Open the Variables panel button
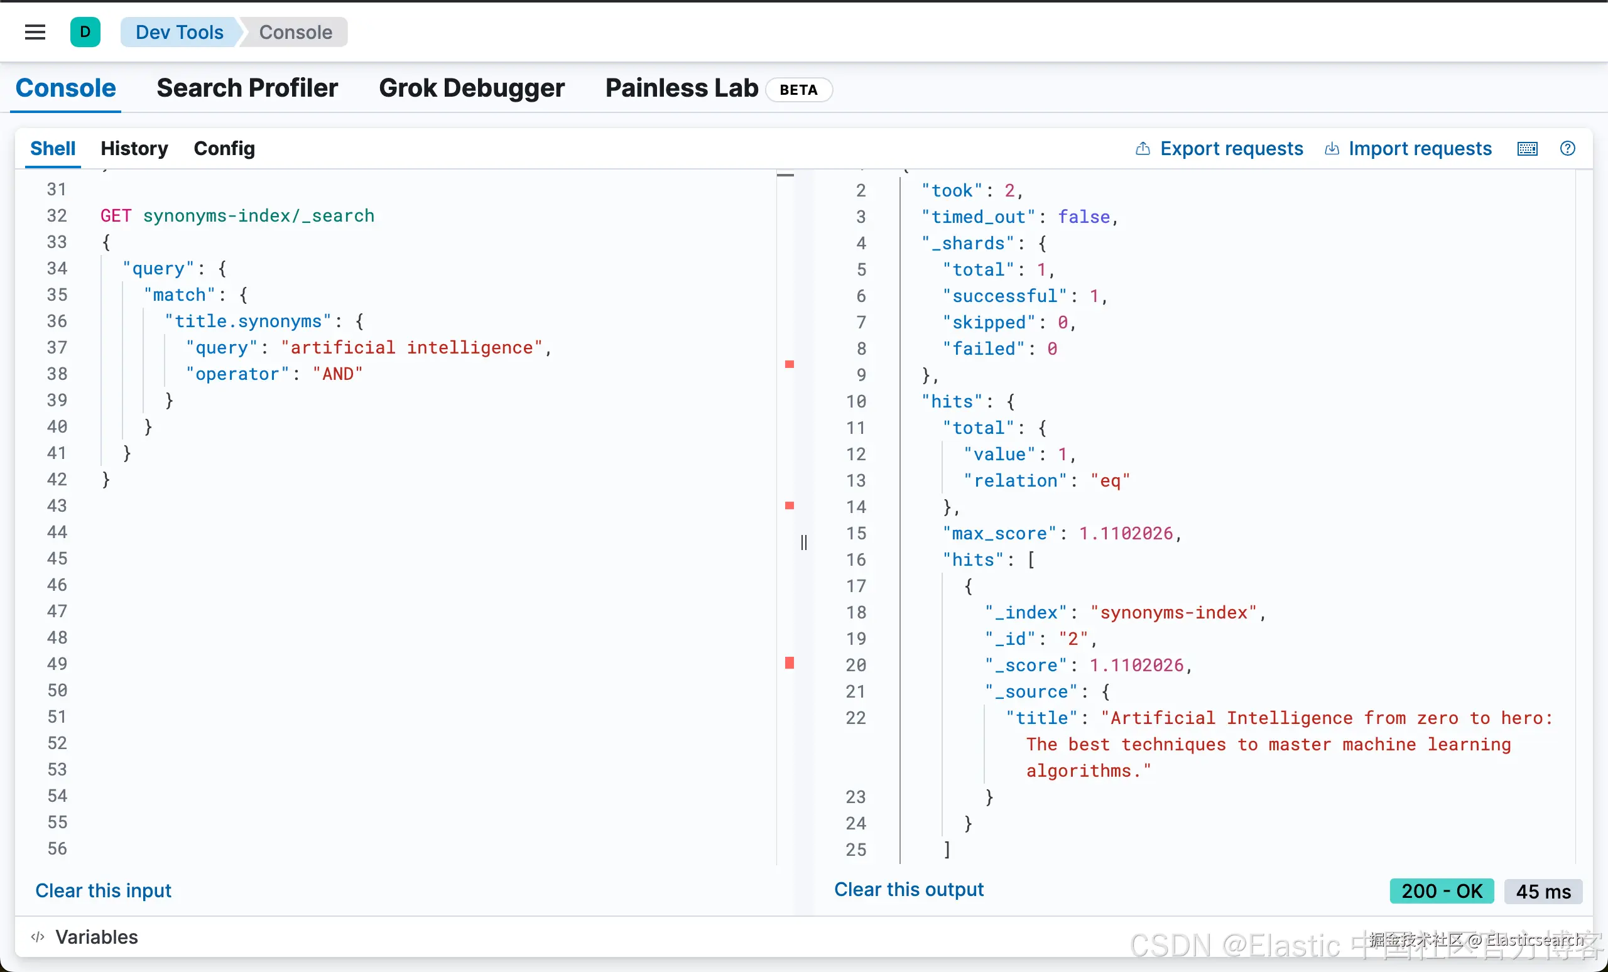 click(96, 937)
